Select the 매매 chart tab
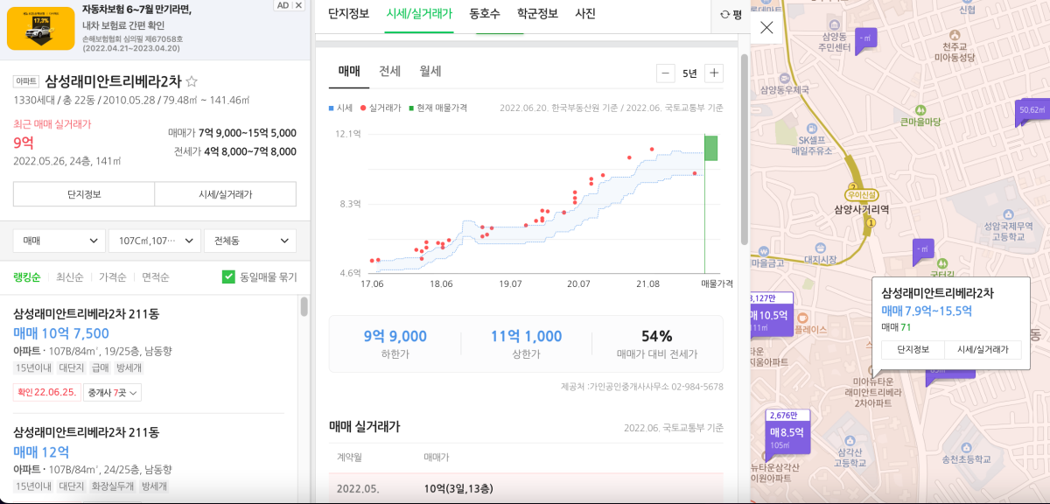1050x504 pixels. point(349,72)
